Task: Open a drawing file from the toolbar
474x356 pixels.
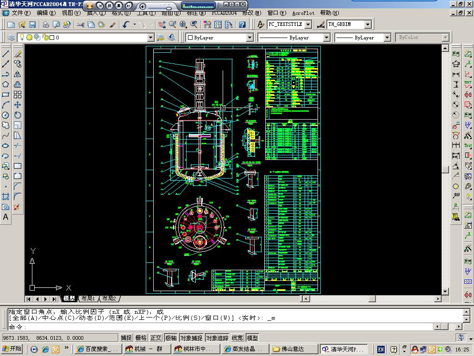Action: point(22,25)
